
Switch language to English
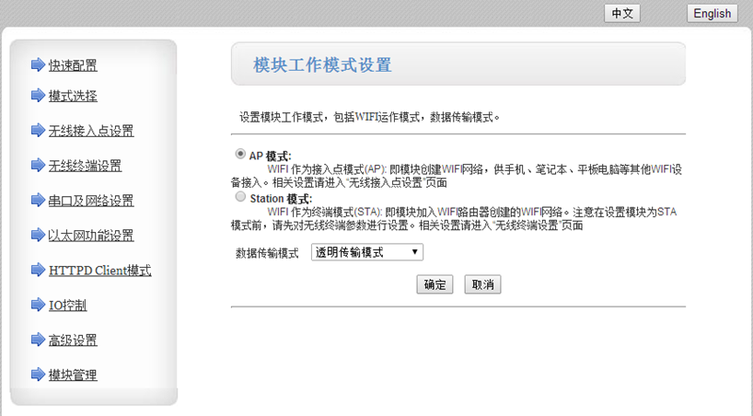click(x=712, y=13)
